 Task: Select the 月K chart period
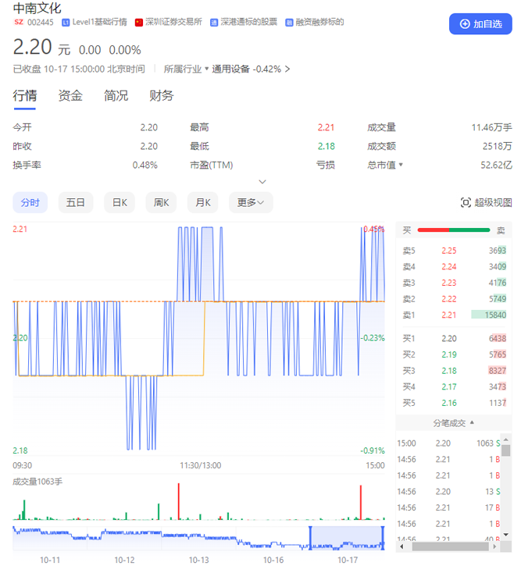pyautogui.click(x=203, y=203)
